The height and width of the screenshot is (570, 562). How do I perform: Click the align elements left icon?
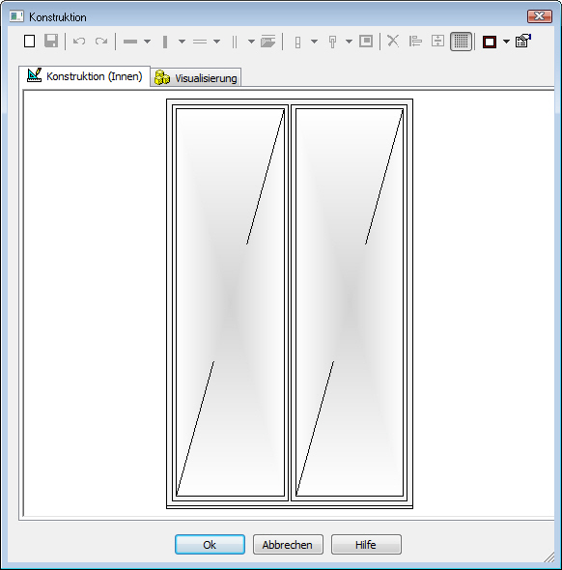coord(415,42)
